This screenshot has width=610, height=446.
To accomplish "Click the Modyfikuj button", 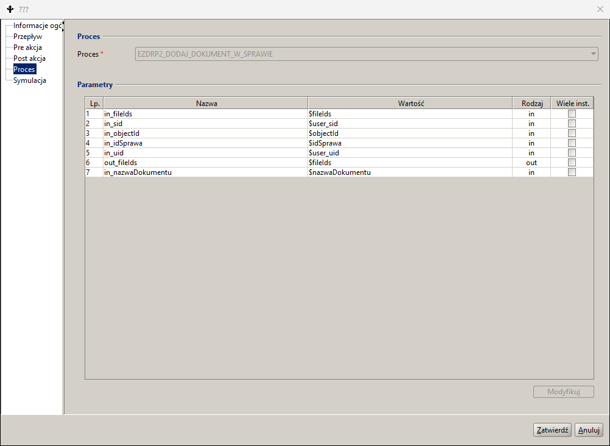I will tap(563, 391).
